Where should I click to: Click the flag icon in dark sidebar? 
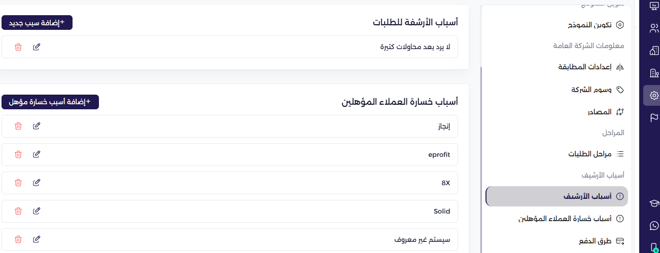click(x=654, y=118)
